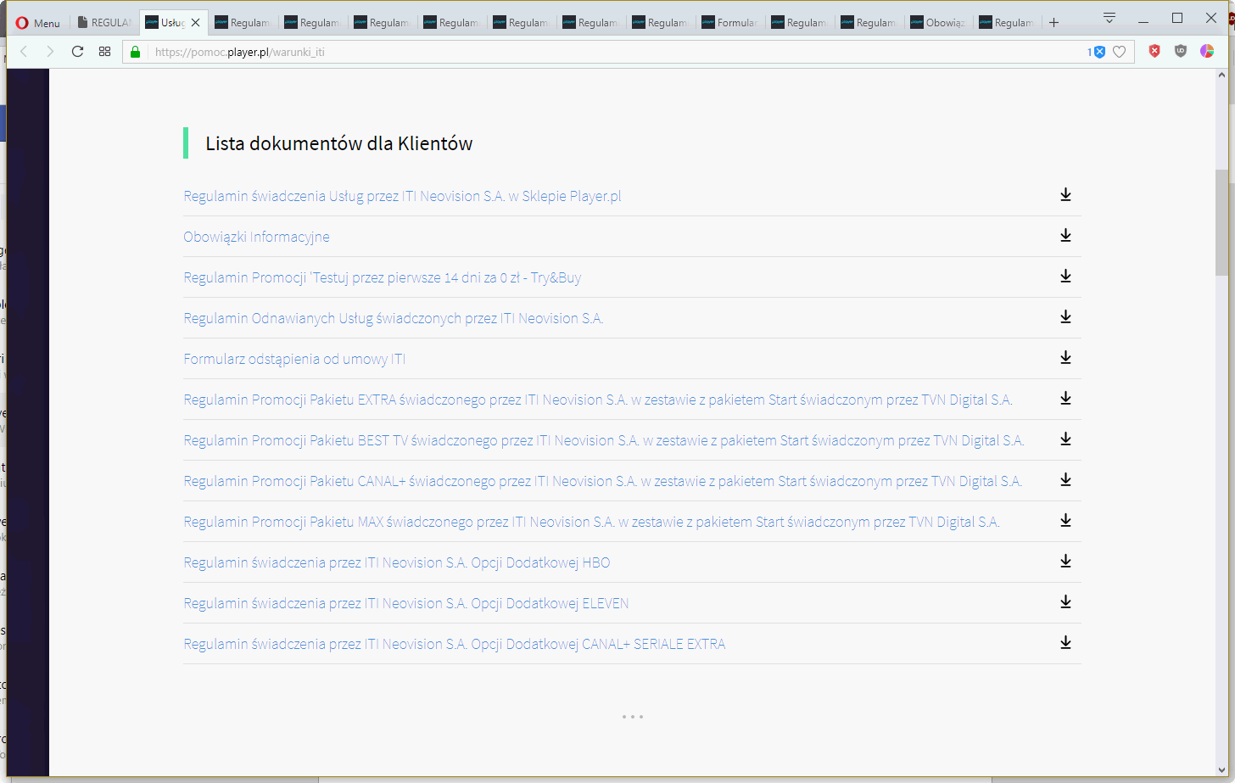Open the Speed Dial start page
1235x783 pixels.
[104, 52]
